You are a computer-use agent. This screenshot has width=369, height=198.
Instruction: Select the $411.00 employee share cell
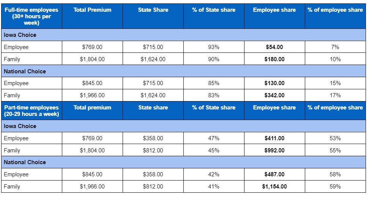click(x=274, y=138)
